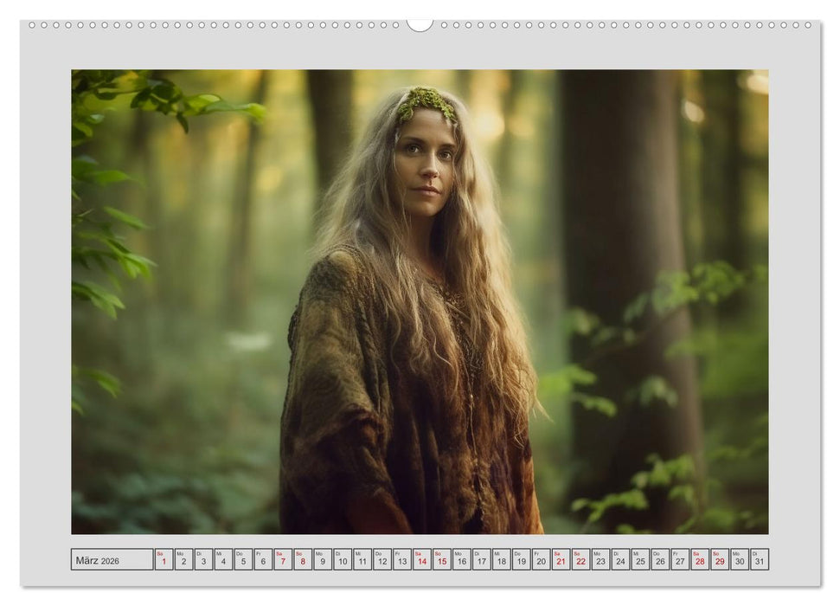The width and height of the screenshot is (840, 606).
Task: Click day 17 in the date strip
Action: pos(482,559)
